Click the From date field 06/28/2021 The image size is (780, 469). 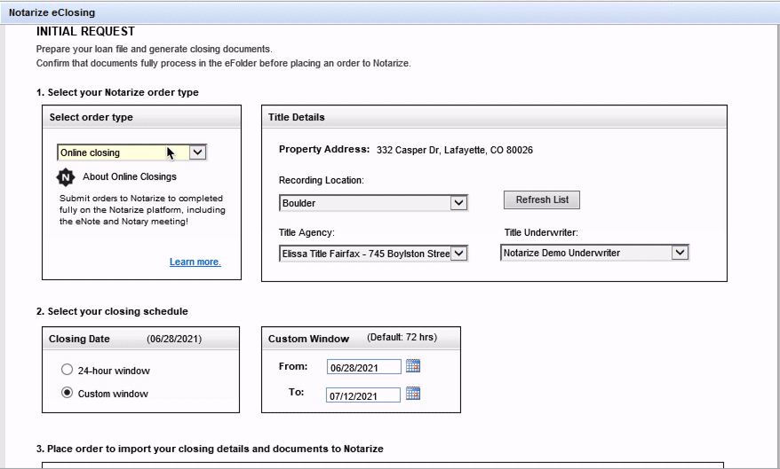pyautogui.click(x=363, y=367)
